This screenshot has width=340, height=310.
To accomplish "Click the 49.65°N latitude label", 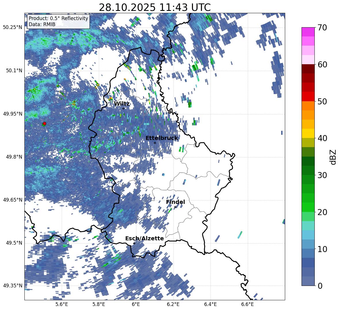I will [13, 200].
